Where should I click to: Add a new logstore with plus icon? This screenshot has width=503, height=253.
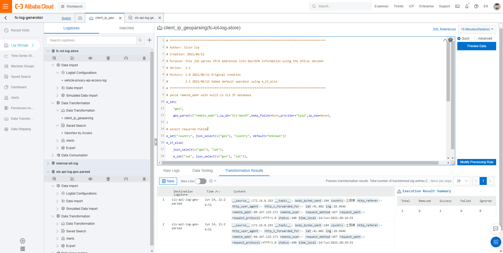[149, 40]
